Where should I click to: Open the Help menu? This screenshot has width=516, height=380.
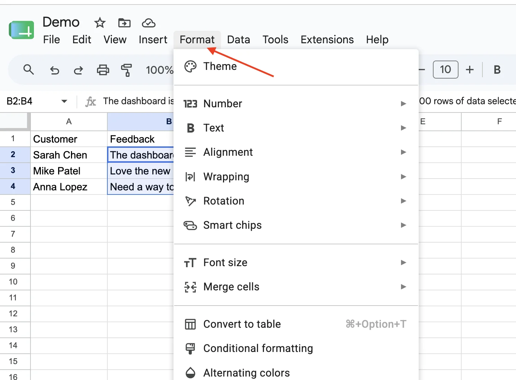(x=377, y=40)
